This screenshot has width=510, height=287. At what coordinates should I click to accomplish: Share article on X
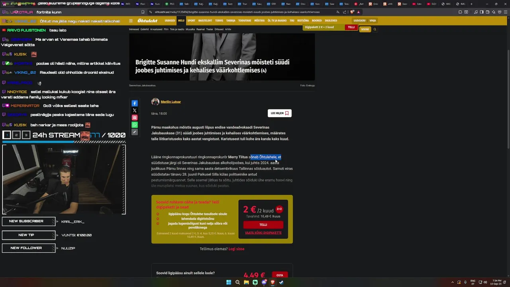pyautogui.click(x=135, y=110)
